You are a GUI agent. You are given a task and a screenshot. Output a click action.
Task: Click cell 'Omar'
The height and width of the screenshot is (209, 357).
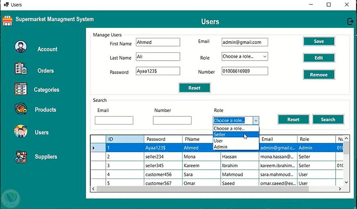pyautogui.click(x=201, y=183)
